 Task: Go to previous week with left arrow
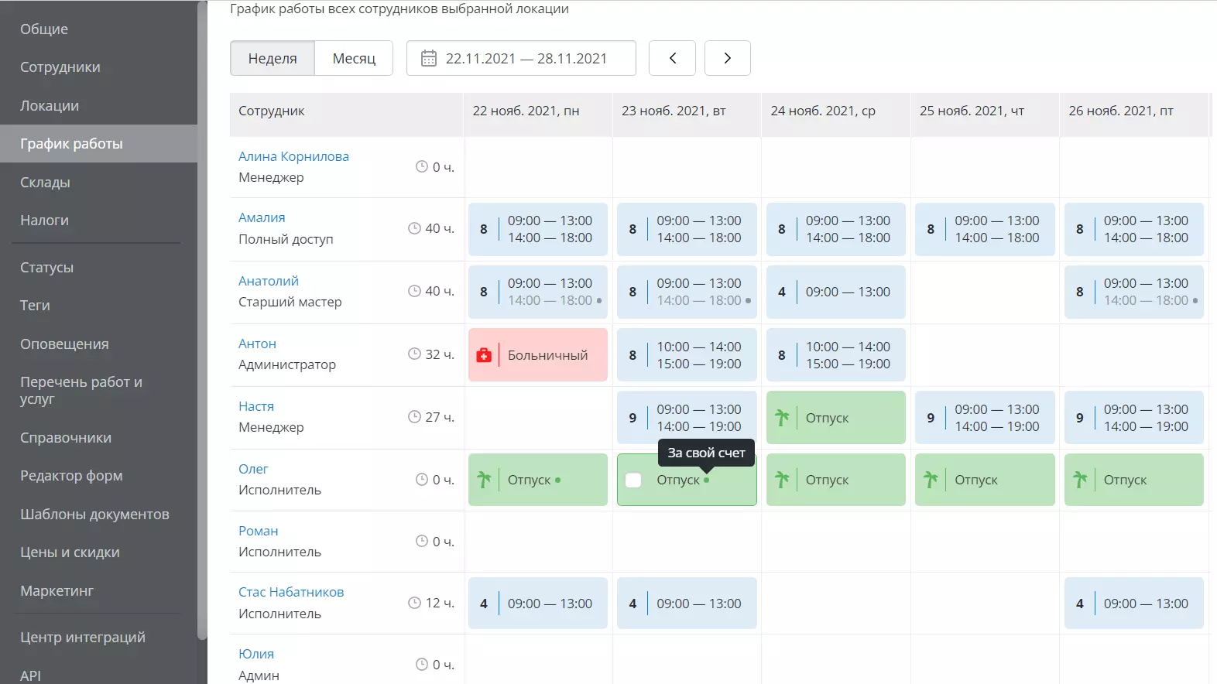[672, 58]
